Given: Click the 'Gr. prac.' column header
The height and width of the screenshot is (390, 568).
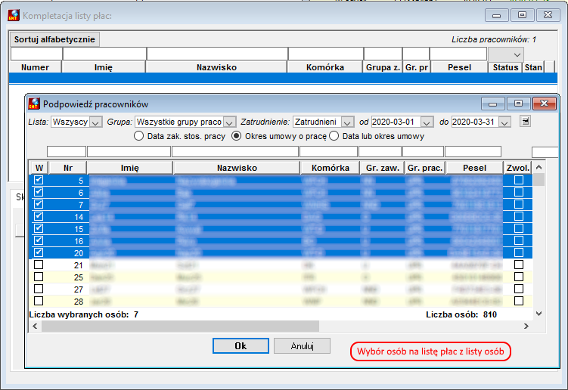Looking at the screenshot, I should click(x=425, y=168).
